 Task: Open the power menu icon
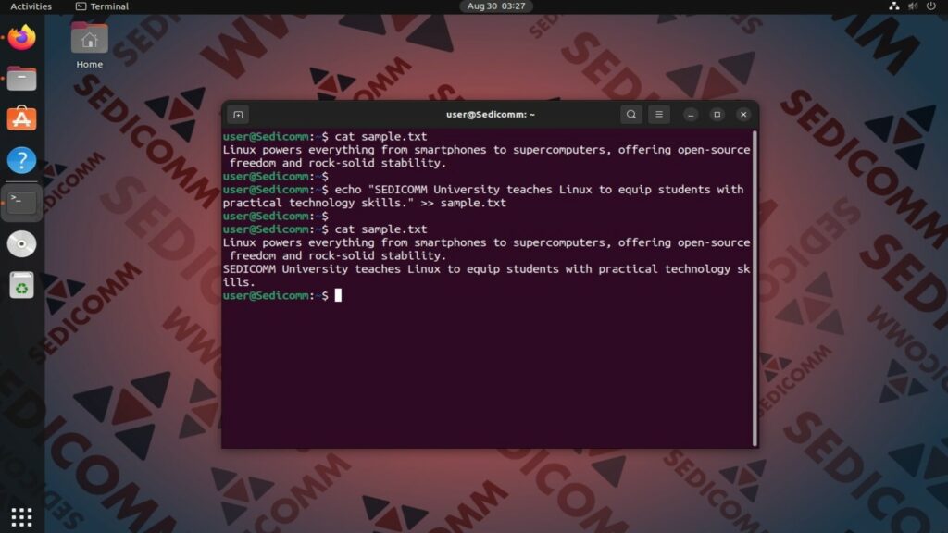(931, 6)
